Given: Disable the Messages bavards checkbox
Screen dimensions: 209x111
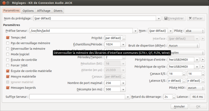Looking at the screenshot, I should pos(8,88).
